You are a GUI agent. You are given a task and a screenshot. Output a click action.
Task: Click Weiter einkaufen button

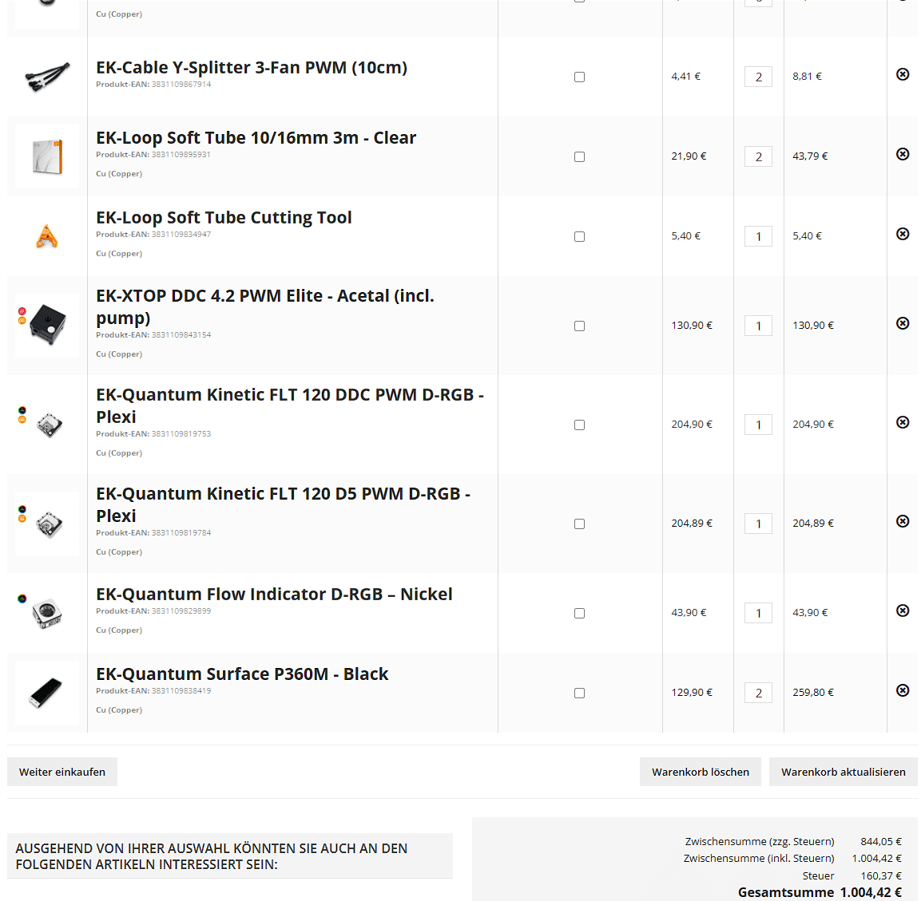[x=62, y=772]
